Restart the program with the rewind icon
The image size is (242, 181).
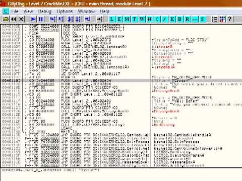point(14,19)
